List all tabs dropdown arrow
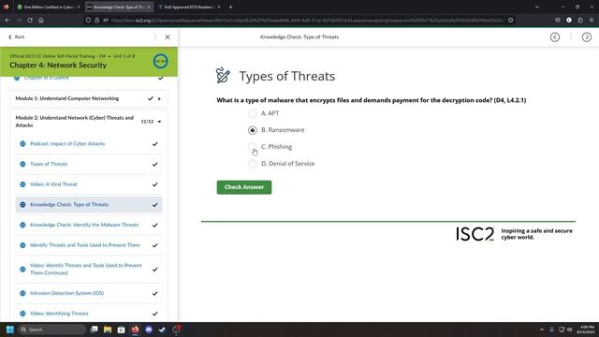Screen dimensions: 599x337 pos(536,7)
